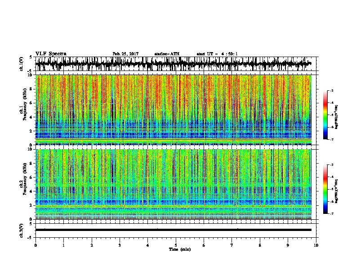Click time axis tick label "2"
The height and width of the screenshot is (275, 356).
coord(92,245)
